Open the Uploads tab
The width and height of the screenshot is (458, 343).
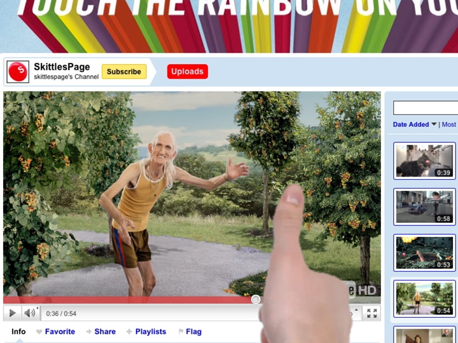(x=187, y=72)
